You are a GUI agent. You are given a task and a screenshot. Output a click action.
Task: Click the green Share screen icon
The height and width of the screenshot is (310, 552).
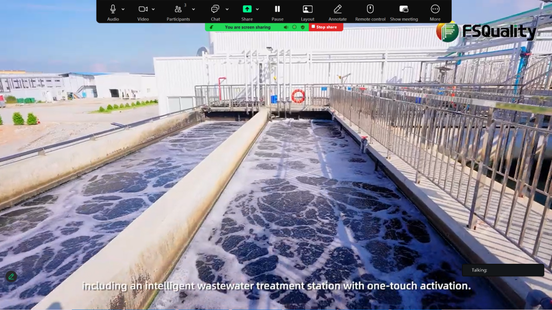coord(247,9)
